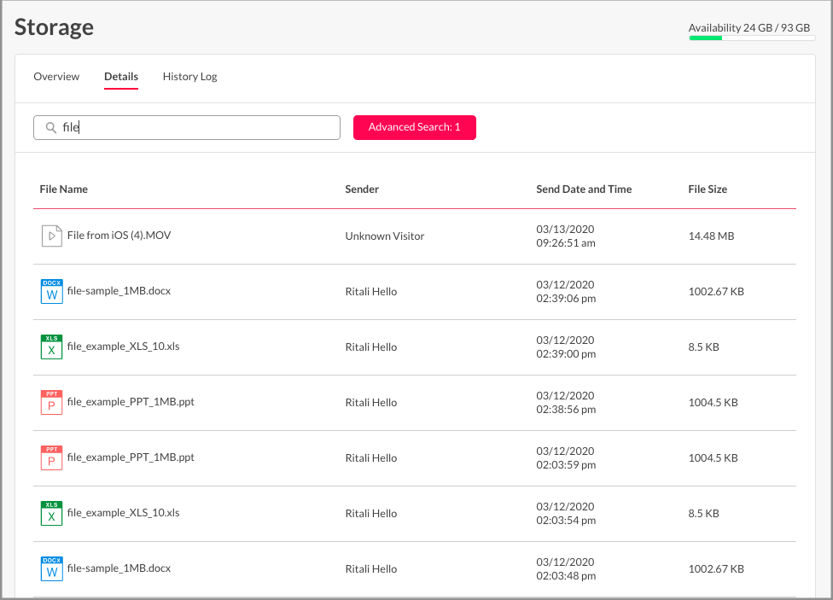Open file_example_XLS_10.xls sent 02:03:54 pm
833x600 pixels.
pos(123,513)
